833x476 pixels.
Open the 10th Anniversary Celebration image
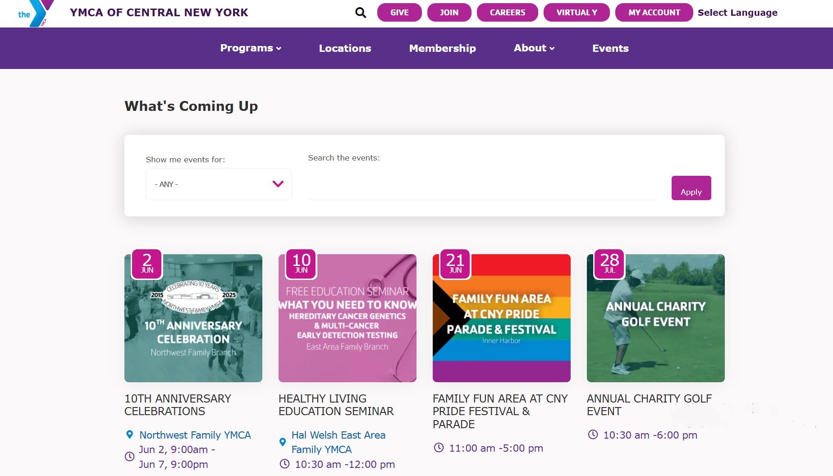coord(193,318)
